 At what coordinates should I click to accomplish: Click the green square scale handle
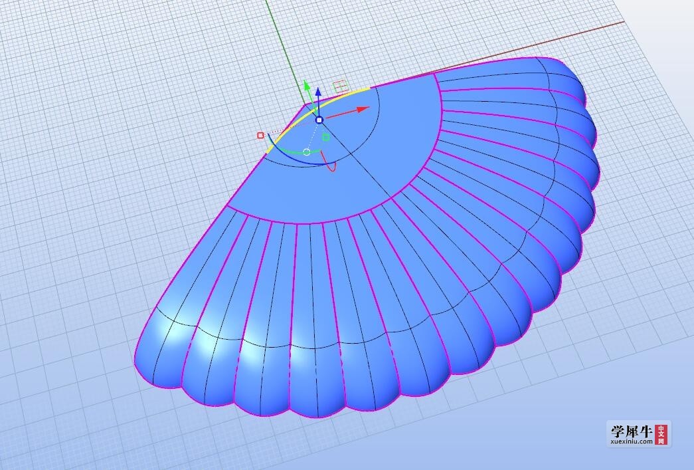(326, 138)
